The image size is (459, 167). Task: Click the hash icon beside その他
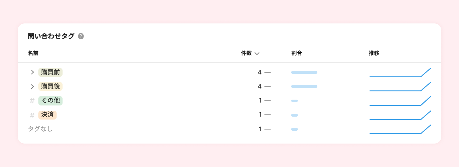click(x=32, y=101)
